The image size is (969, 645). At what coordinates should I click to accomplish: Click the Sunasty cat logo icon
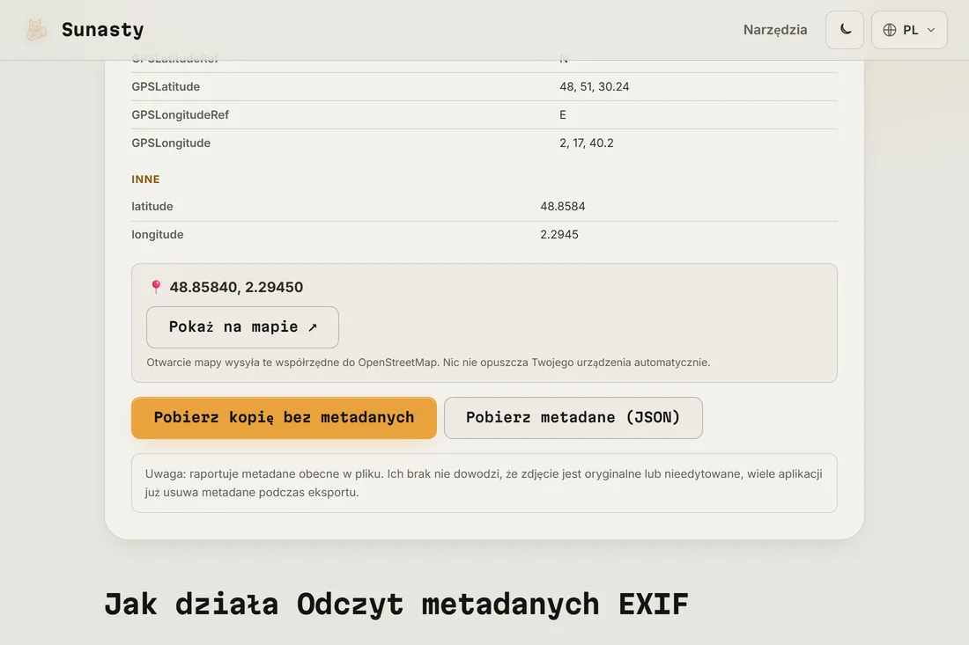pyautogui.click(x=36, y=30)
